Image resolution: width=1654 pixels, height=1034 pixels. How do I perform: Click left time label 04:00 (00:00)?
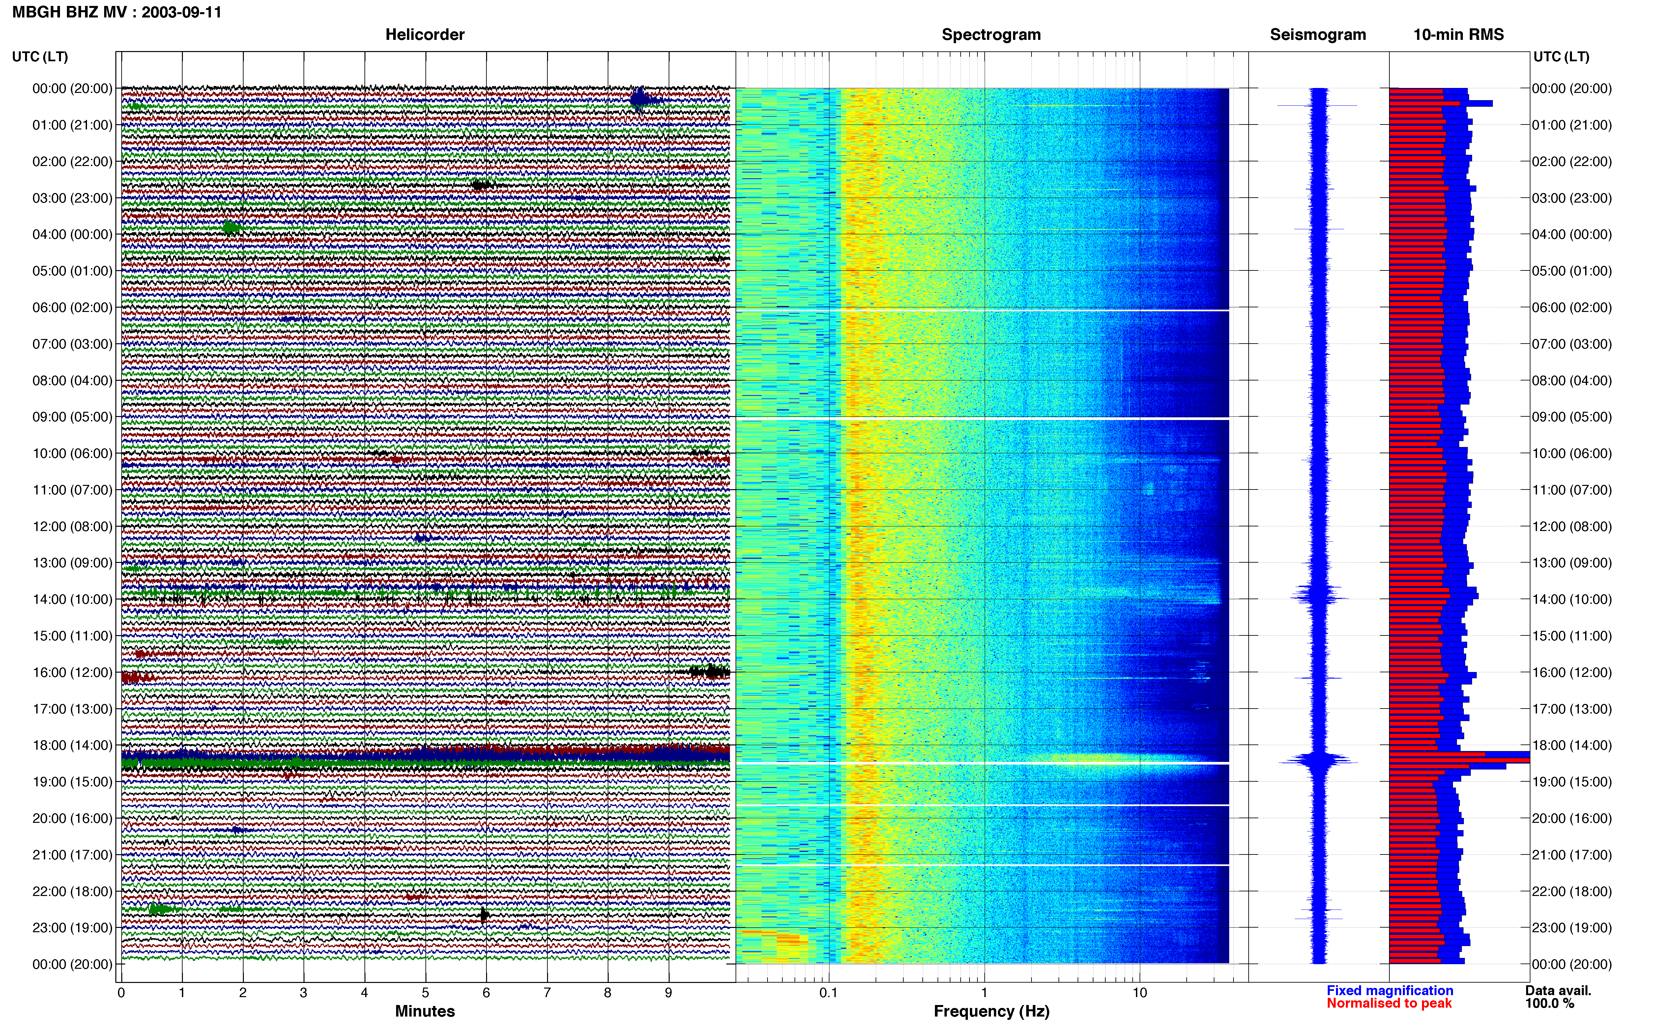click(x=73, y=235)
